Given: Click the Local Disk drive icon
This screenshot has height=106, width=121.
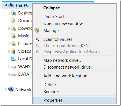Looking at the screenshot, I should [14, 59].
